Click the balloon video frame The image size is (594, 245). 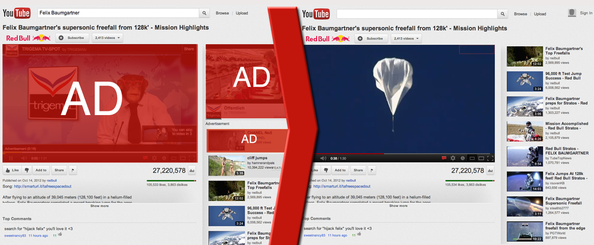pyautogui.click(x=400, y=98)
